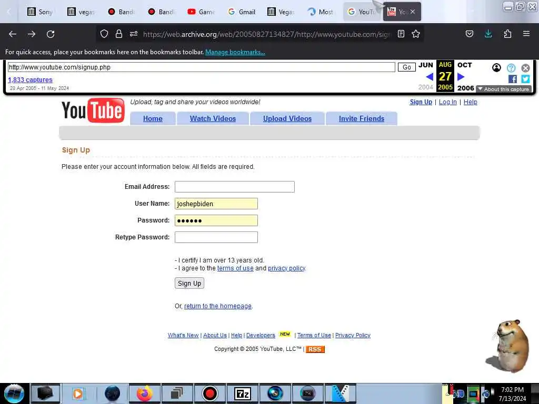The height and width of the screenshot is (404, 539).
Task: Click the Wayback URL input box
Action: click(202, 67)
